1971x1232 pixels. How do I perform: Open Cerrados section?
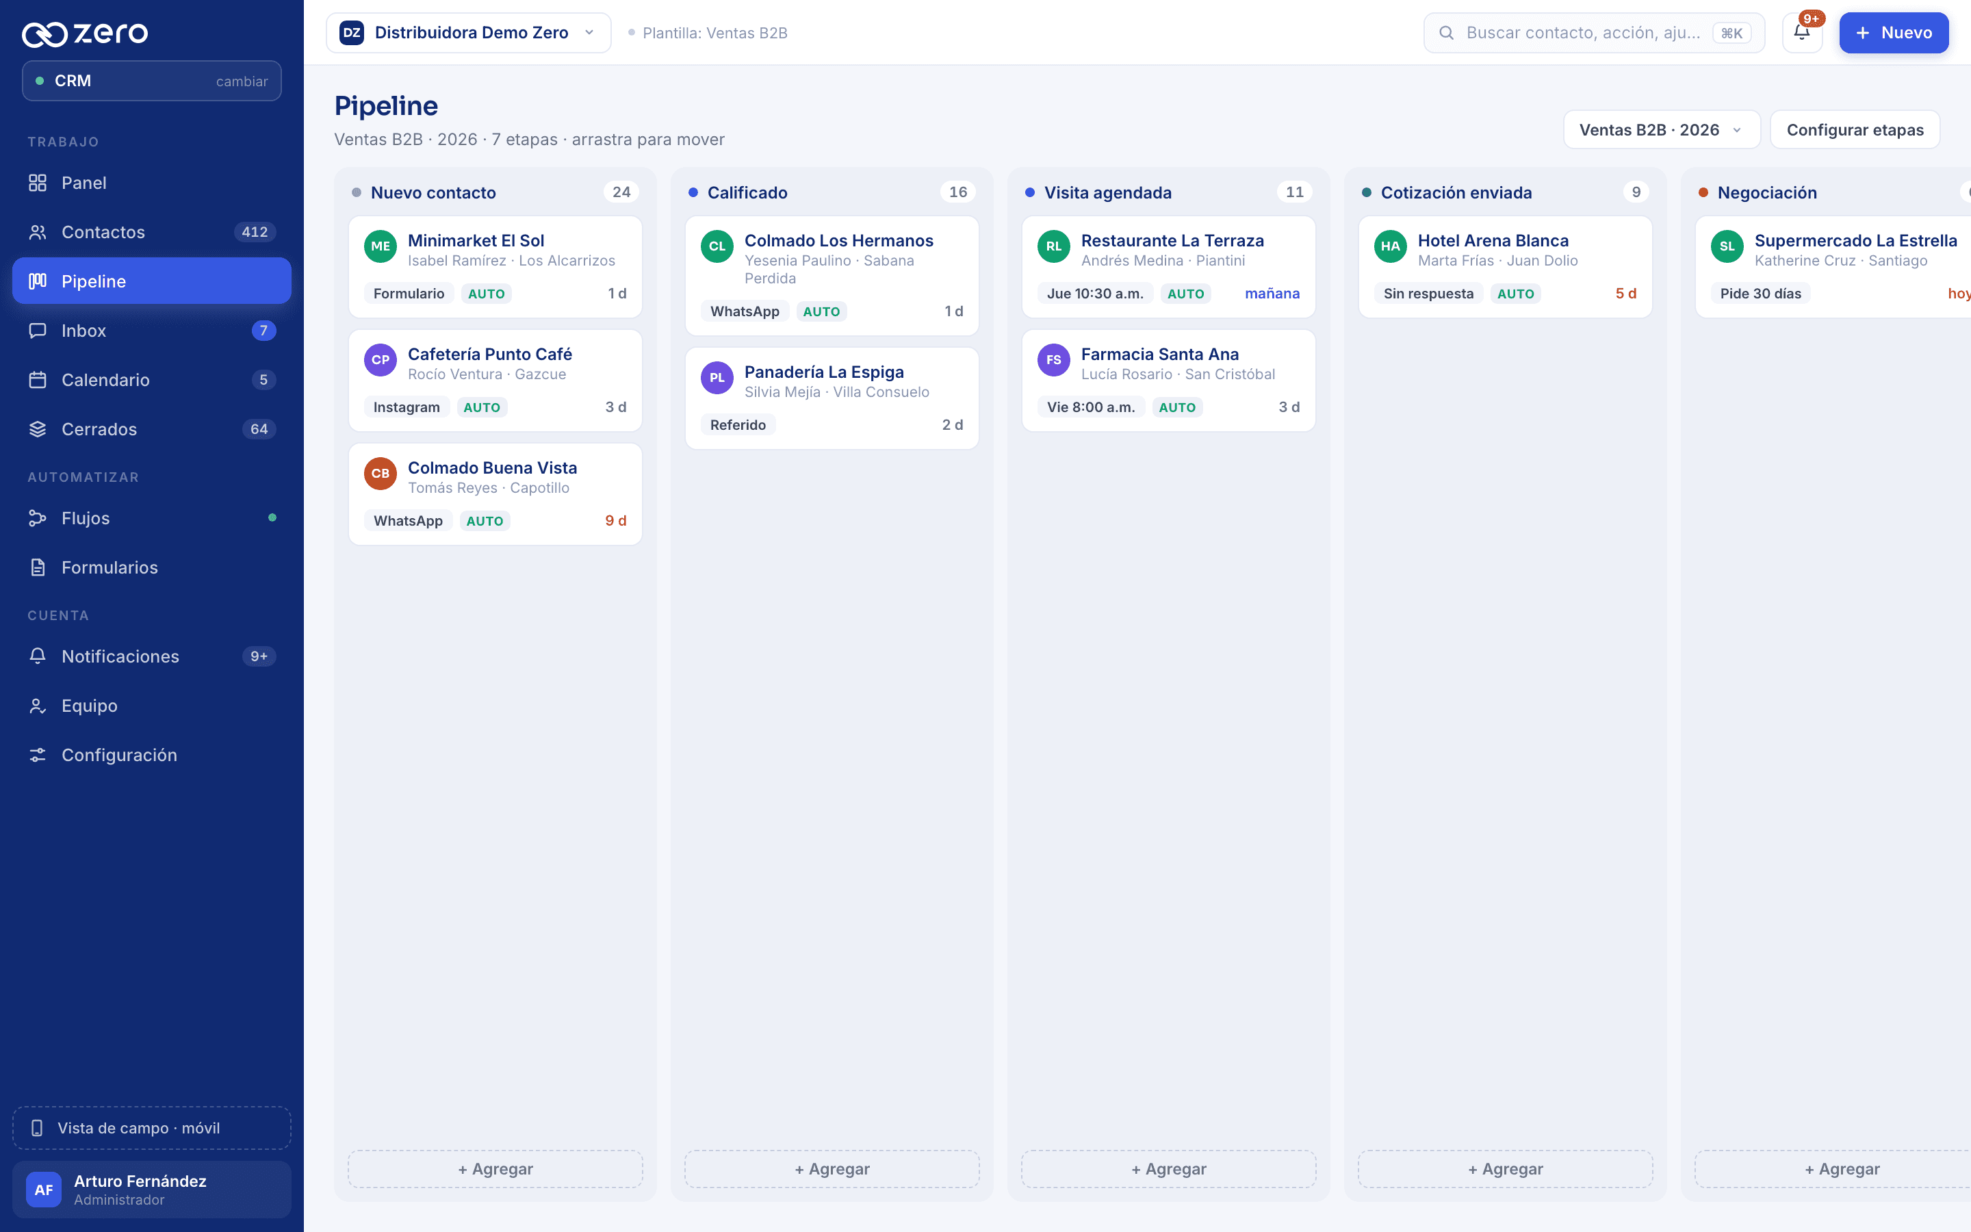[151, 429]
